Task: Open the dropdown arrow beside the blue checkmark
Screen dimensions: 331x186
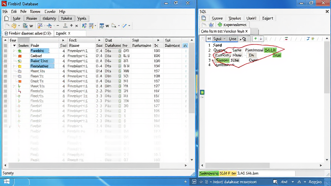Action: (129, 26)
